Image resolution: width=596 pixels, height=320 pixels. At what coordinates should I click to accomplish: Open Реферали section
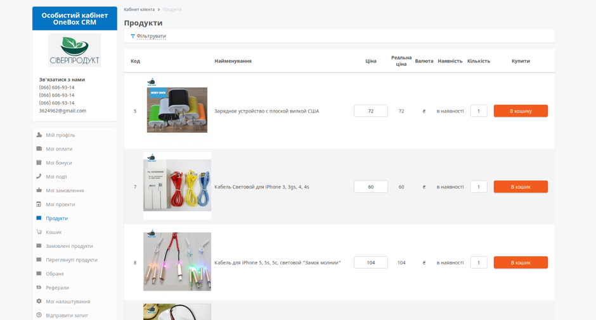point(58,288)
